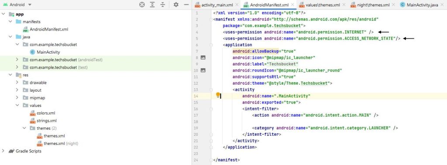Click android:name=".MainActivity" on line 14
The width and height of the screenshot is (447, 165).
[x=276, y=96]
